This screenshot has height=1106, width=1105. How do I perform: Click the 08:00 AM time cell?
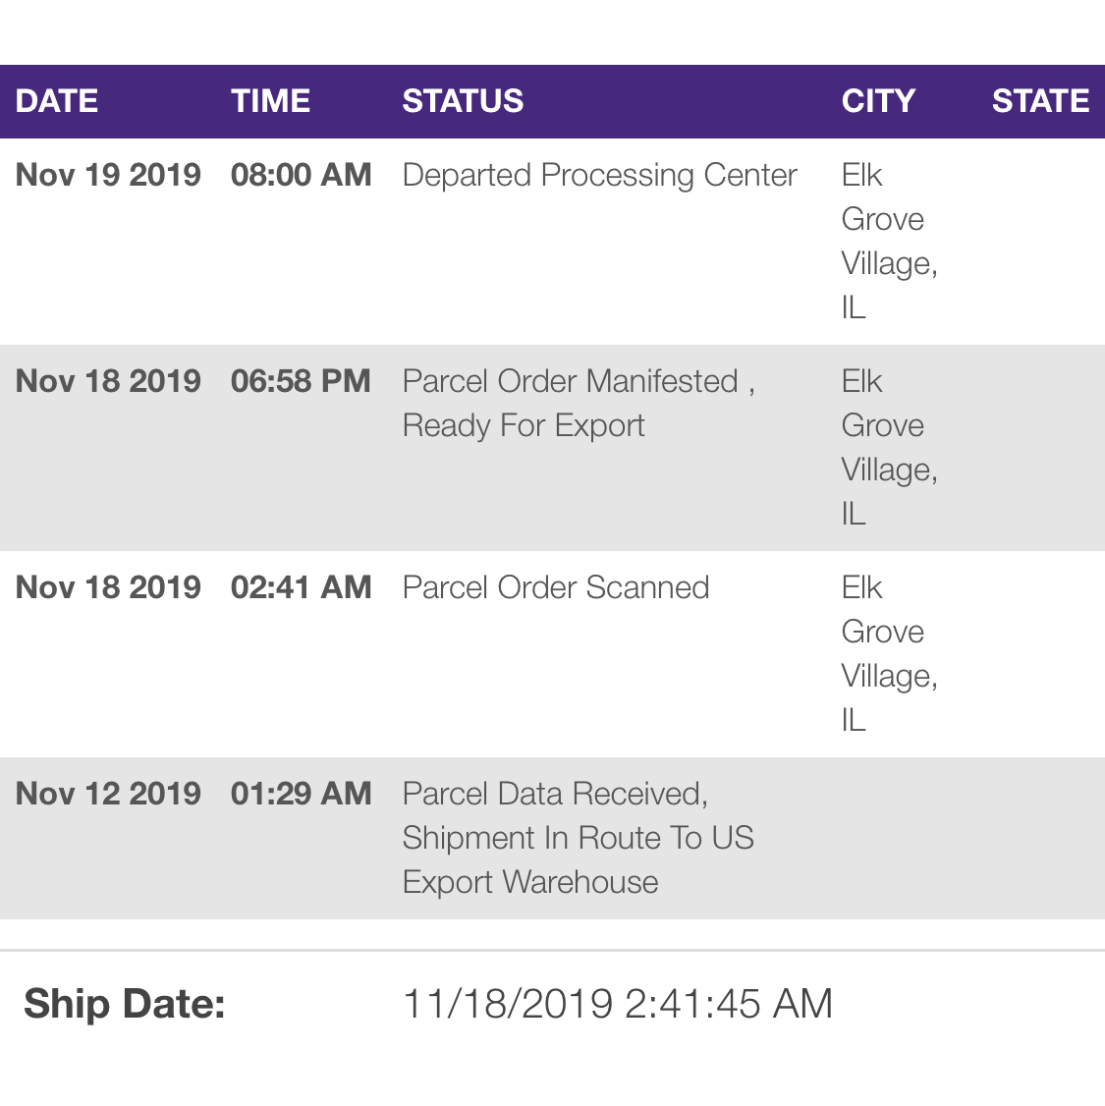click(x=301, y=175)
